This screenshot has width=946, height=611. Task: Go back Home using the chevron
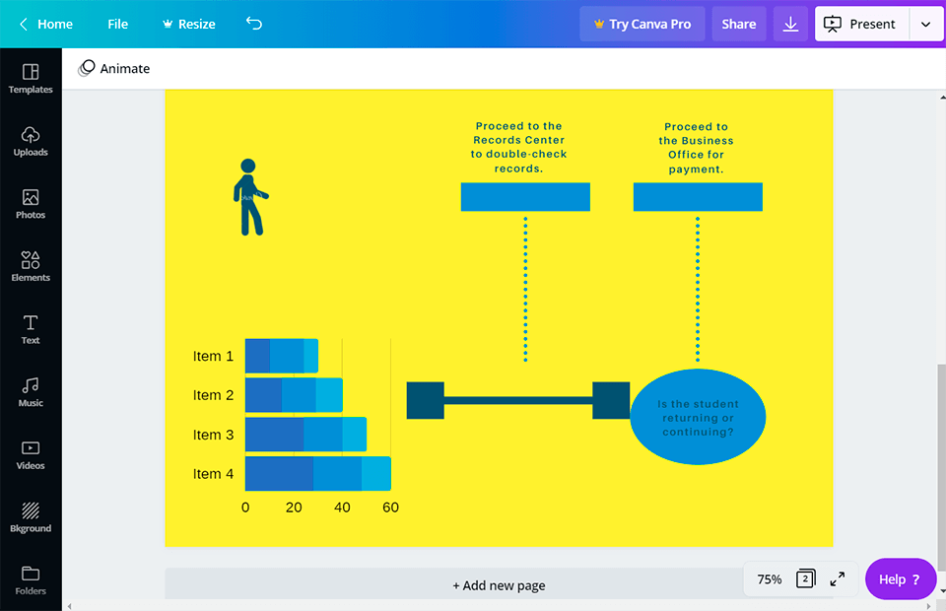click(x=24, y=24)
